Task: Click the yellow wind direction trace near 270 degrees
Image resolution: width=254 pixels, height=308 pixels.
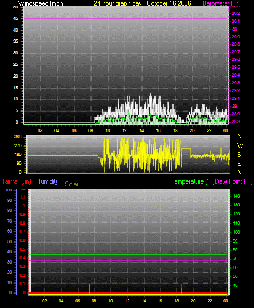Action: [186, 149]
